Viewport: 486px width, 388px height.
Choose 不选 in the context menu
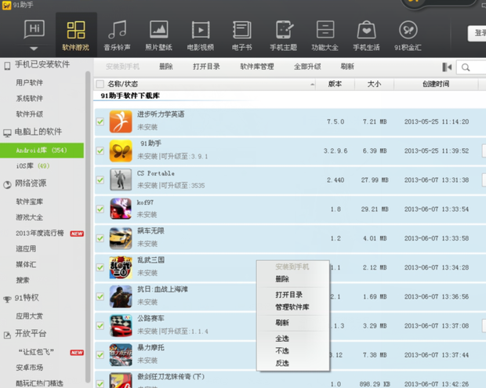(x=282, y=351)
